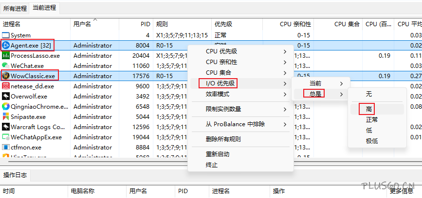Sort by CPU 亲和性 column header
The width and height of the screenshot is (422, 198).
[x=288, y=24]
